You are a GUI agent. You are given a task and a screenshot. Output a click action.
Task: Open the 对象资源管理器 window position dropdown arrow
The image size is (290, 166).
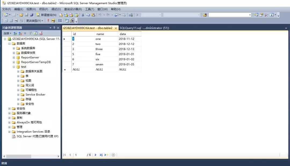pyautogui.click(x=50, y=28)
